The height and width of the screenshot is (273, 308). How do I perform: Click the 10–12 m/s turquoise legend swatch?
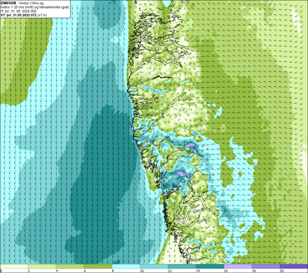tap(154, 266)
